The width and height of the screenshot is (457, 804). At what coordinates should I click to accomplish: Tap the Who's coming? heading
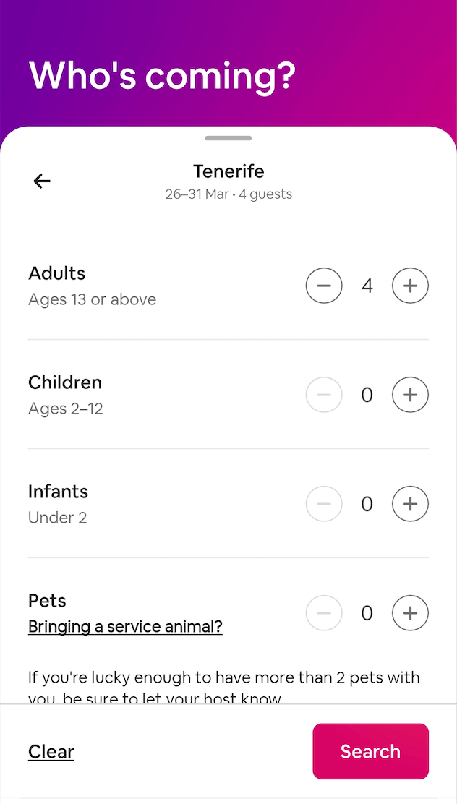[x=163, y=74]
